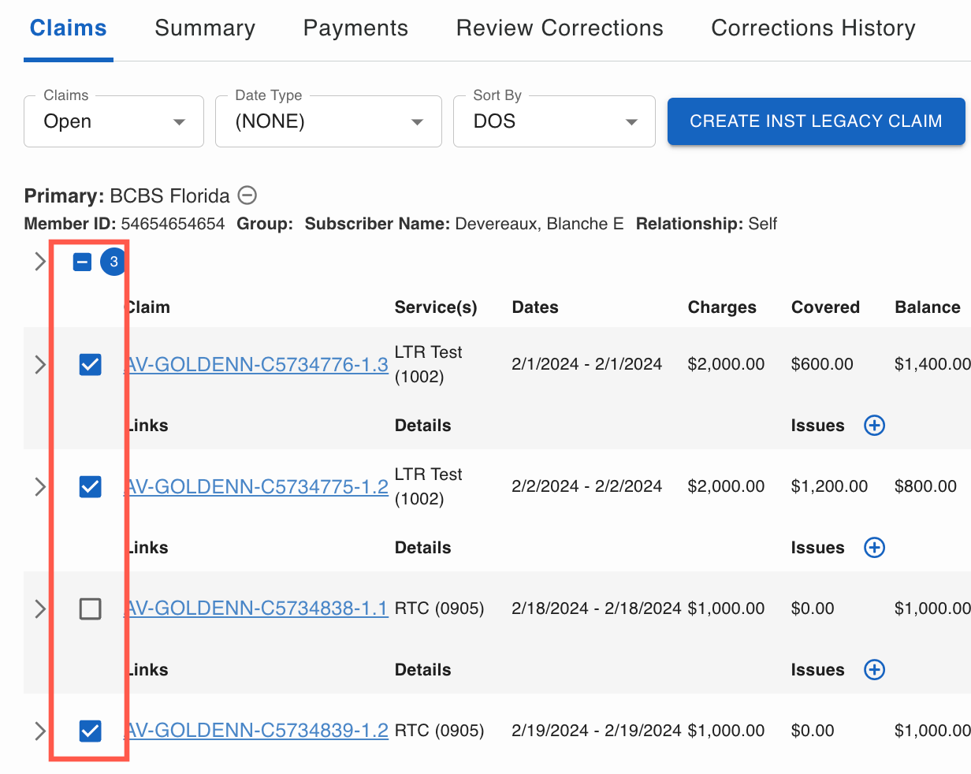Open the Claims status dropdown set to Open
Image resolution: width=971 pixels, height=774 pixels.
point(114,121)
